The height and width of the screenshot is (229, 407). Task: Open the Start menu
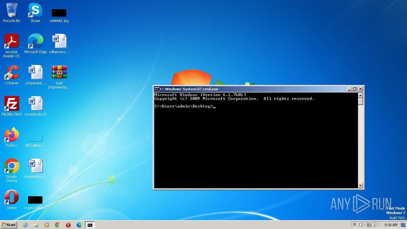click(9, 225)
